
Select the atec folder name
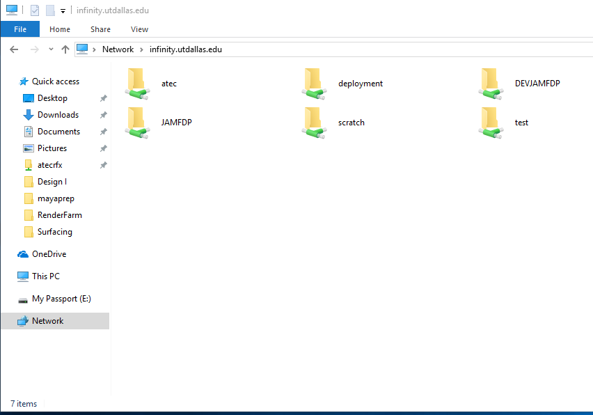169,84
